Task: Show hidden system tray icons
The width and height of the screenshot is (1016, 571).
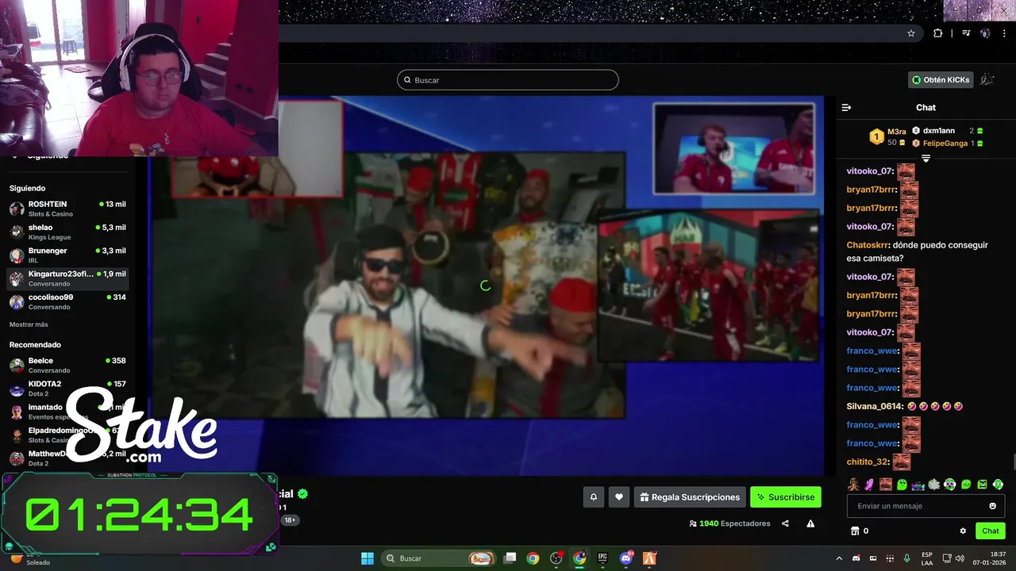Action: coord(839,558)
